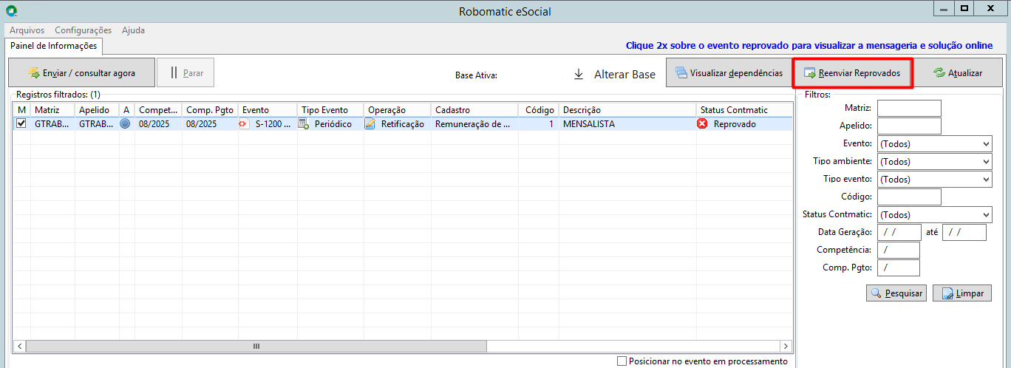
Task: Click the Alterar Base download arrow icon
Action: click(x=579, y=75)
